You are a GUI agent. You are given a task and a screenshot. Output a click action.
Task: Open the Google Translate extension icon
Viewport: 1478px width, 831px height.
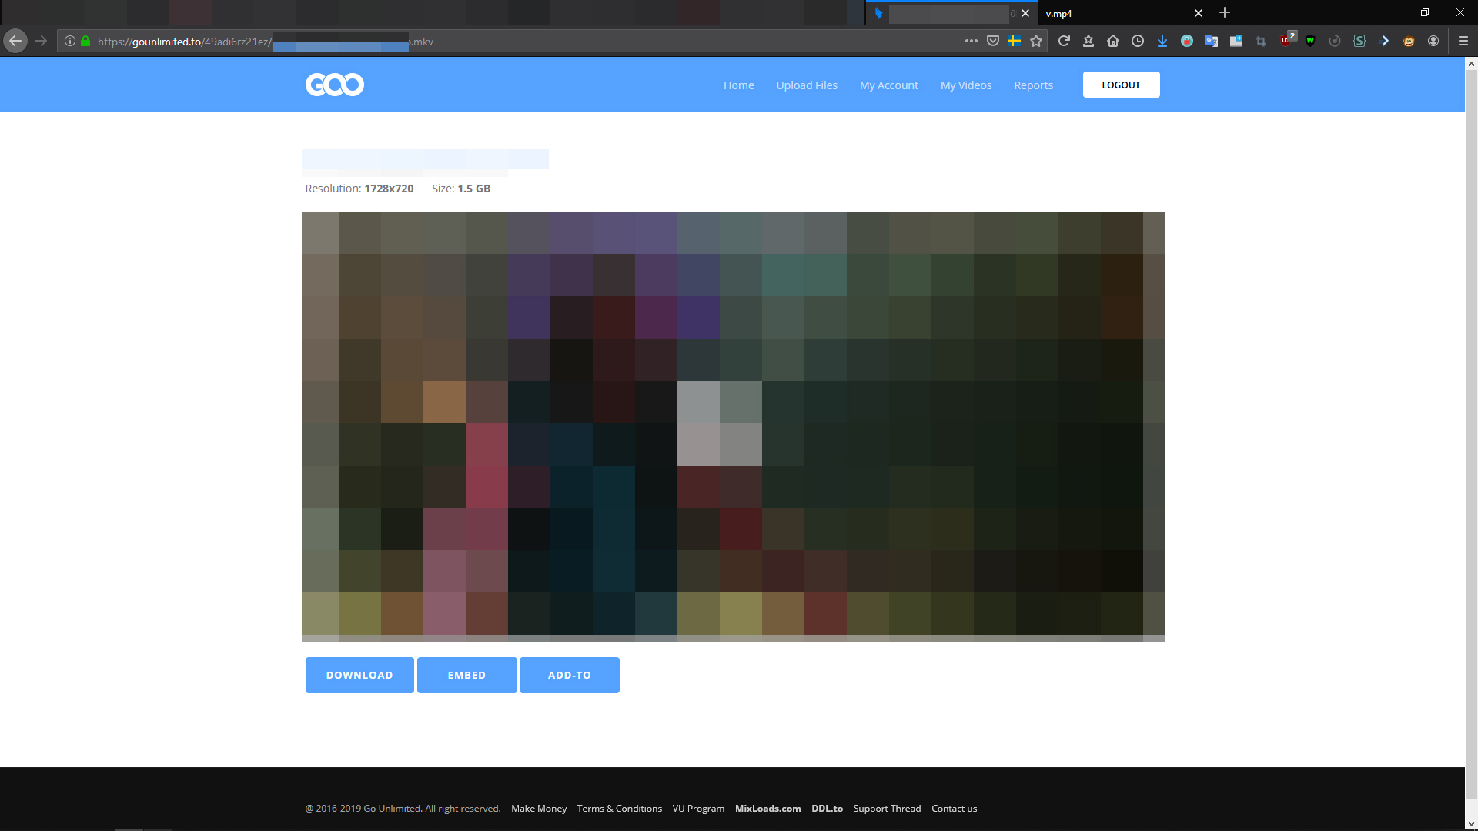point(1212,42)
